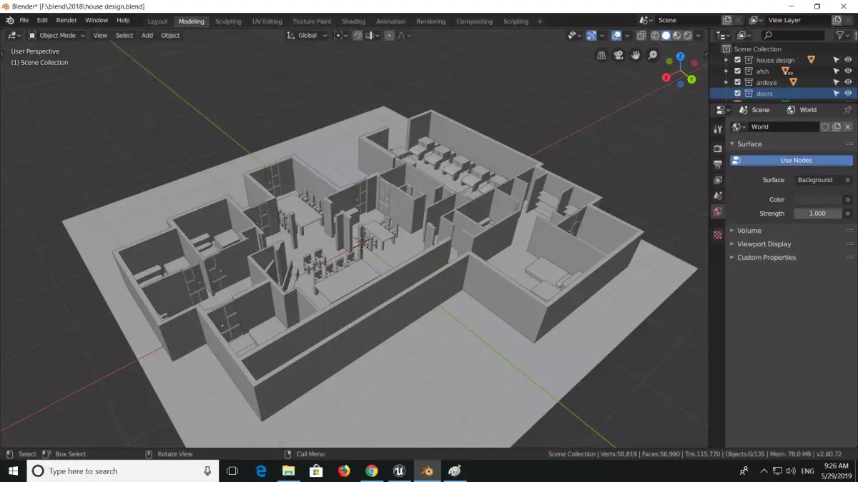Snap view to Z axis on gizmo
Screen dimensions: 858x482
point(681,56)
